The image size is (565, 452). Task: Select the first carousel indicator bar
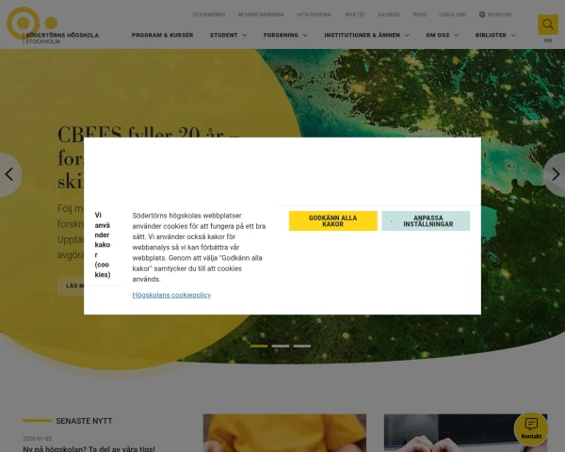click(x=259, y=346)
